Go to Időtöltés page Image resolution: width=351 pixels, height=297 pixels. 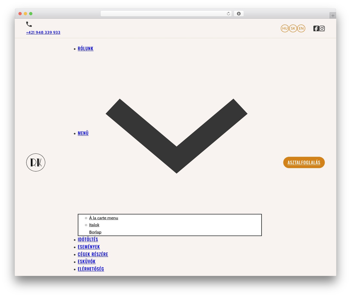pyautogui.click(x=88, y=239)
